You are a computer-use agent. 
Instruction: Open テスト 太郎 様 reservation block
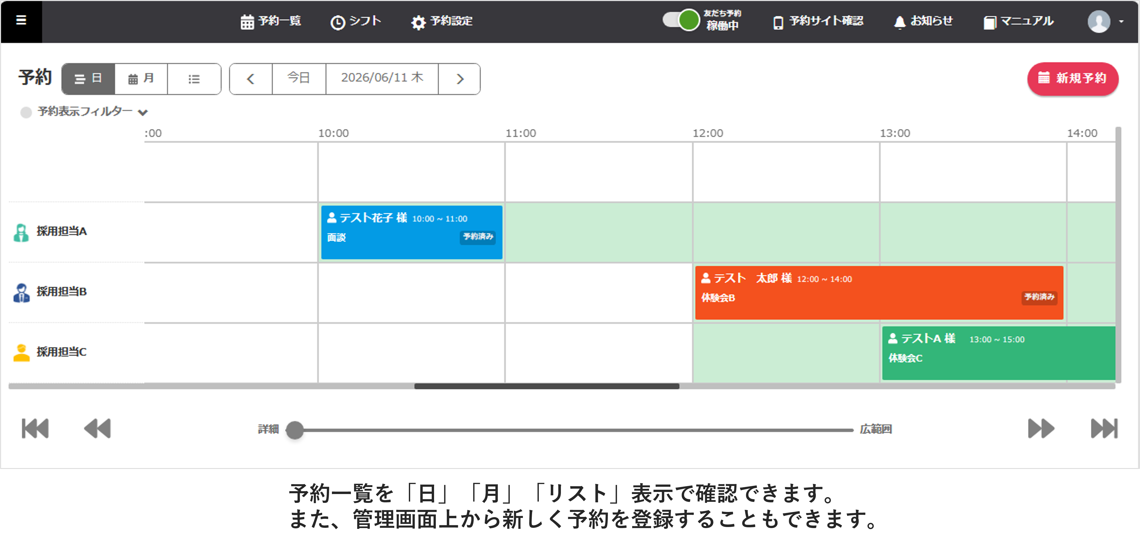(x=879, y=292)
